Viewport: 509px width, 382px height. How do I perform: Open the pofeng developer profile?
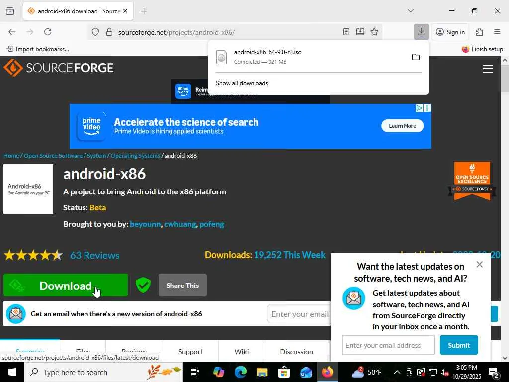coord(212,224)
